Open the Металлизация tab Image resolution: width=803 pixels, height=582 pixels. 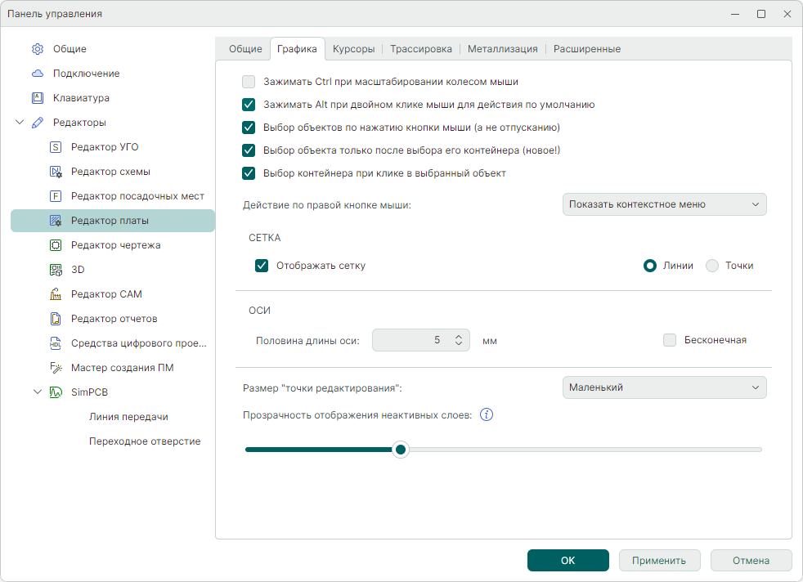502,49
